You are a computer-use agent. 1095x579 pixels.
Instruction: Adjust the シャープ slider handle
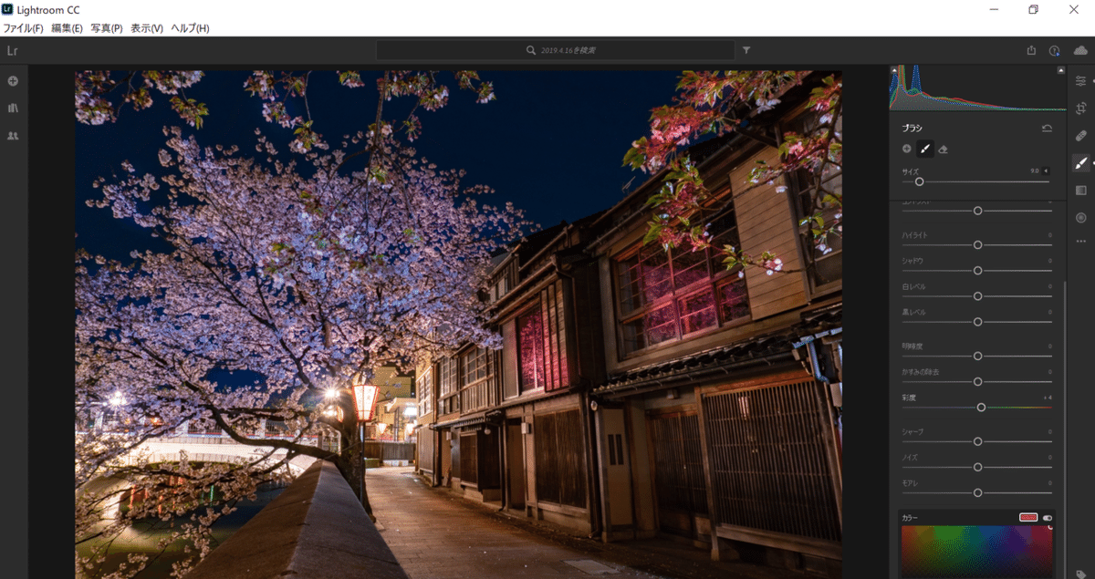[977, 441]
